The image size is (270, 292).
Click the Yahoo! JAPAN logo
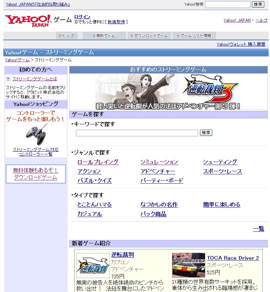[x=28, y=20]
